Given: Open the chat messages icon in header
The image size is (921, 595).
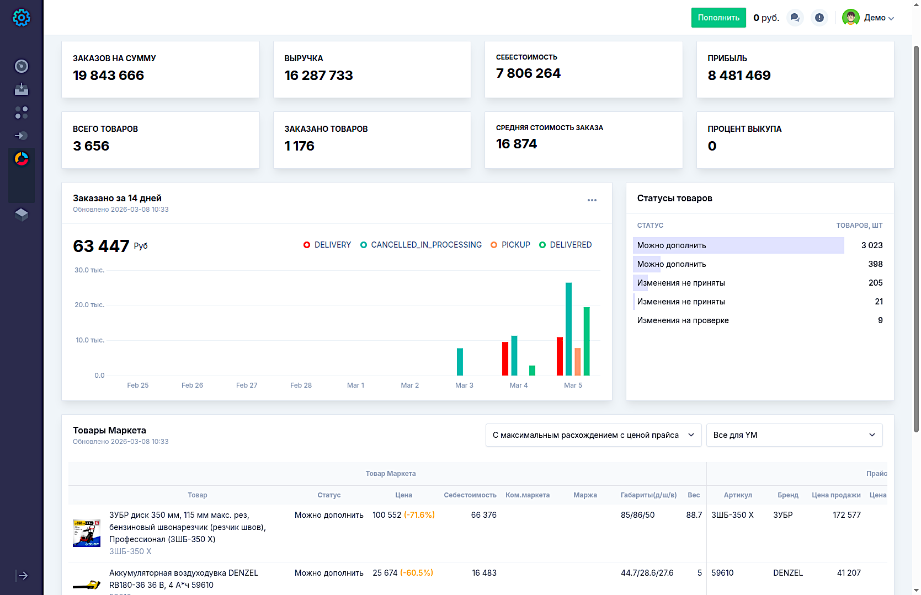Looking at the screenshot, I should (x=795, y=18).
